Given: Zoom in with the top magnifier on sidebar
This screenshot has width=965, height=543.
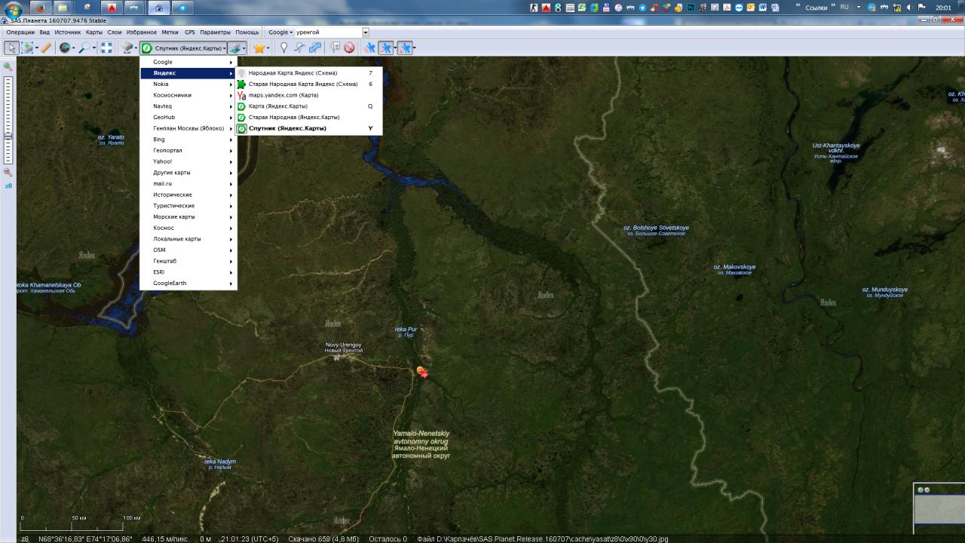Looking at the screenshot, I should click(x=8, y=67).
